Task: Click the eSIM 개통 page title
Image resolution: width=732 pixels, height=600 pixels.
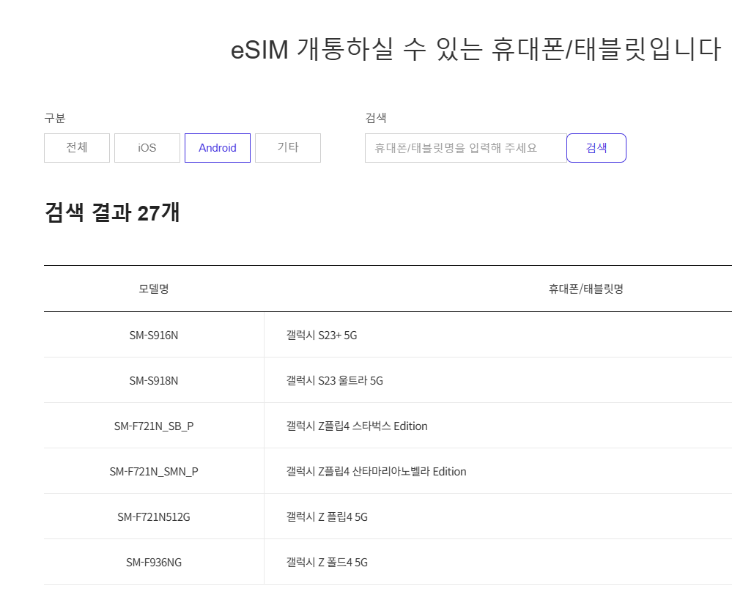Action: click(x=476, y=49)
